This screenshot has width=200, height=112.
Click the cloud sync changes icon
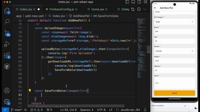tap(25, 110)
